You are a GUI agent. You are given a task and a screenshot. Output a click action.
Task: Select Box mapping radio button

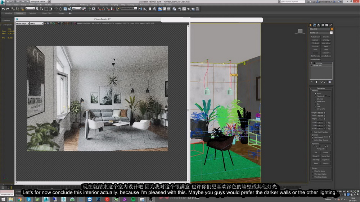[315, 104]
